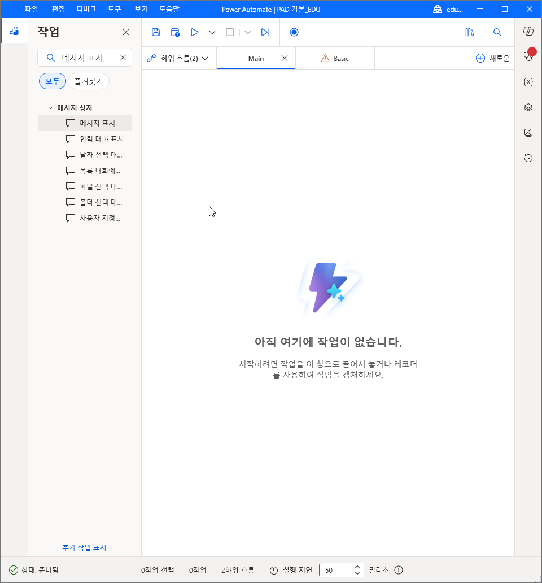Select the 메시지 표시 action

(85, 123)
